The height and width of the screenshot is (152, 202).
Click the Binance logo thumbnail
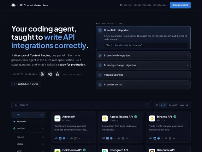tap(152, 118)
